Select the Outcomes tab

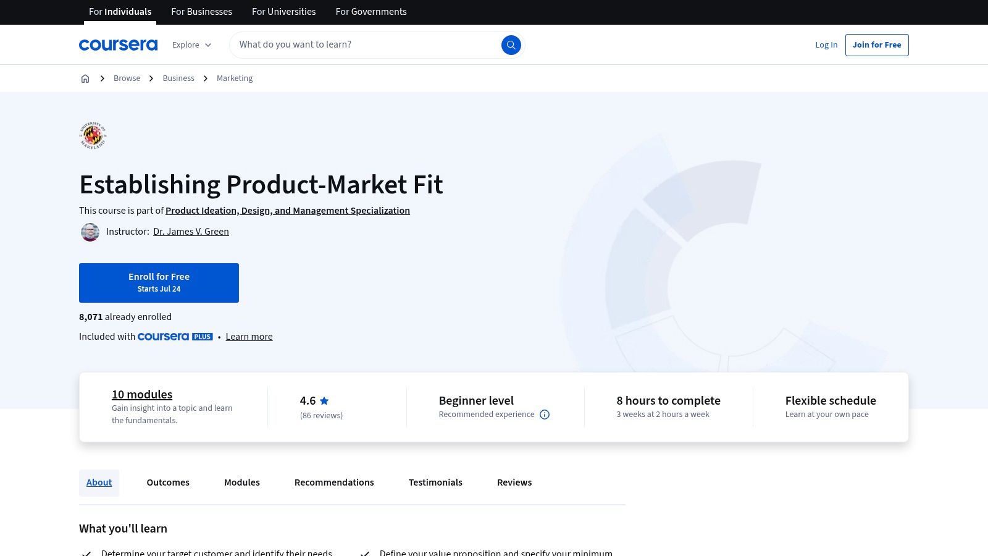[168, 482]
